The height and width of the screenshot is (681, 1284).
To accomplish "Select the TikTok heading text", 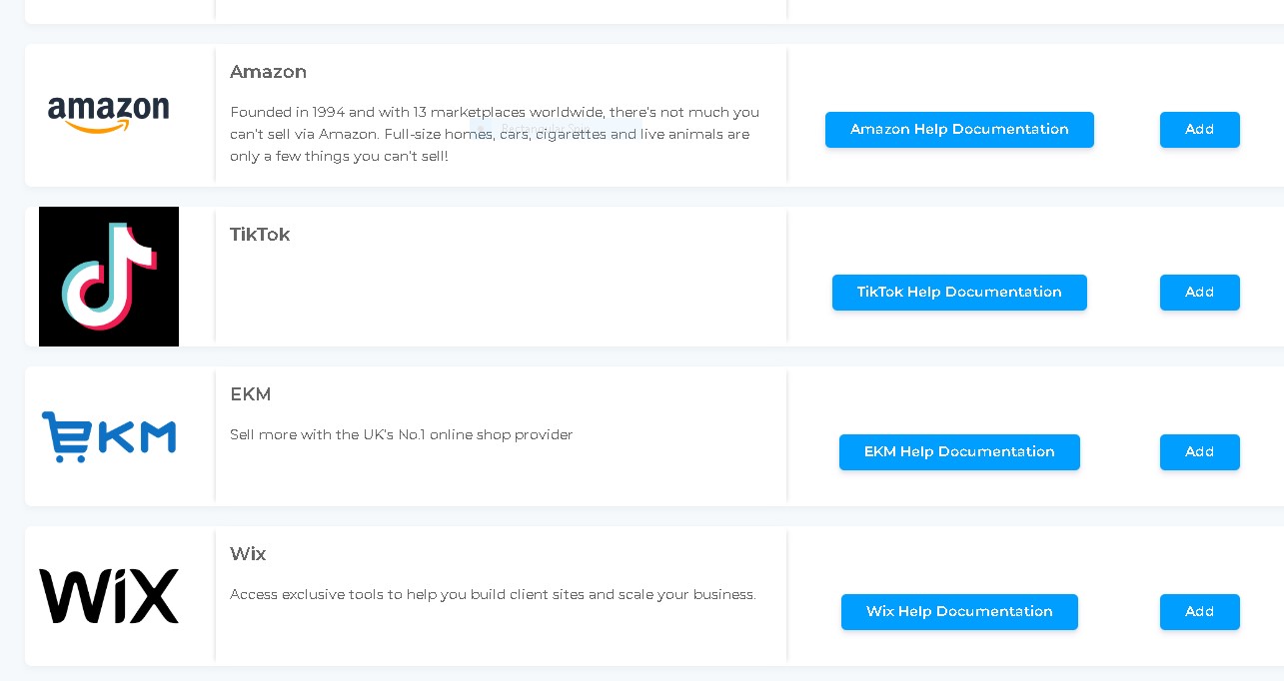I will [x=260, y=235].
